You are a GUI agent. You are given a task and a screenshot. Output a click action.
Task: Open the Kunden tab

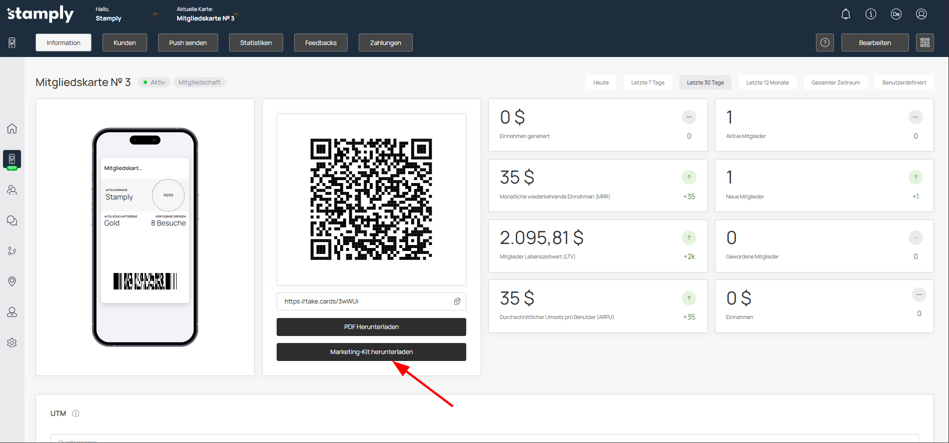(x=125, y=42)
